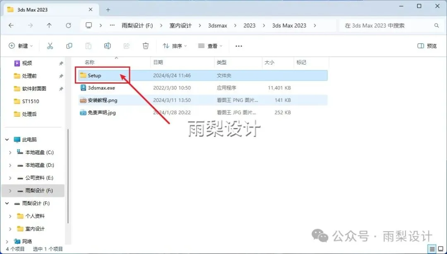Expand the 本地磁盘 (D:) drive node
447x254 pixels.
pyautogui.click(x=10, y=165)
